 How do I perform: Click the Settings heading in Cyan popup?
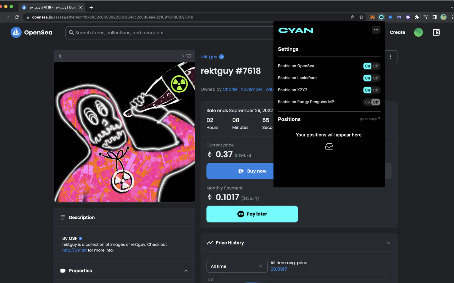click(x=288, y=49)
